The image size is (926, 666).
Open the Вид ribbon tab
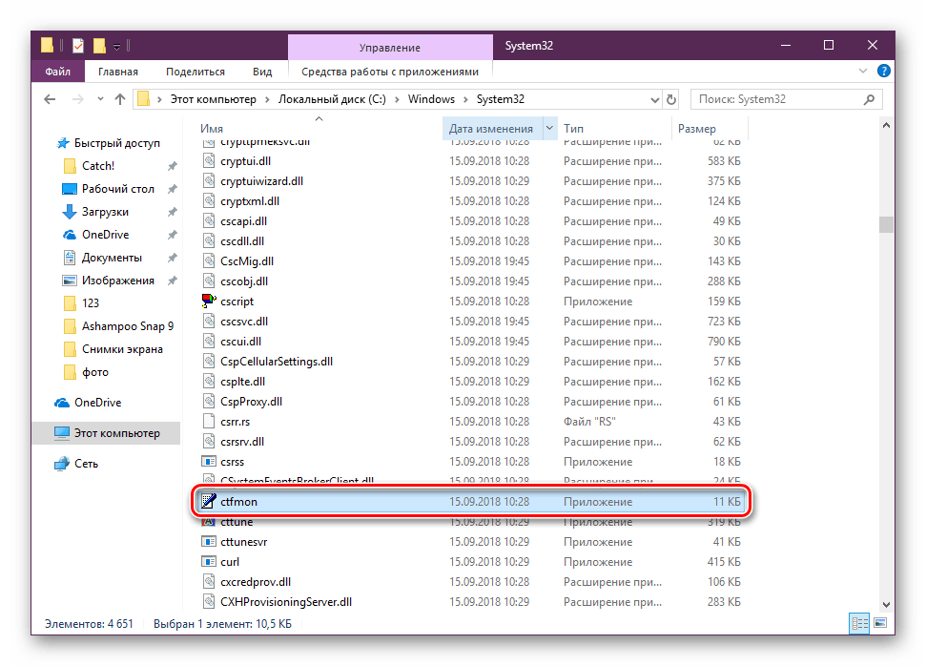[x=262, y=72]
